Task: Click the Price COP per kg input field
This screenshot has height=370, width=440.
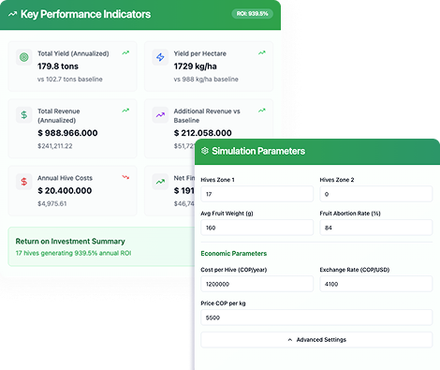Action: 316,318
